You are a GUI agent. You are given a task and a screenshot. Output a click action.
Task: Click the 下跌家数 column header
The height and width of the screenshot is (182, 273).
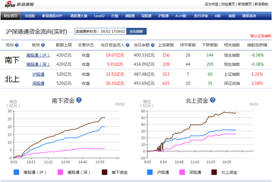click(x=210, y=45)
